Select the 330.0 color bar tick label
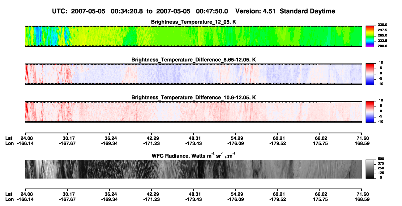Viewport: 402px width, 206px height. tap(383, 25)
